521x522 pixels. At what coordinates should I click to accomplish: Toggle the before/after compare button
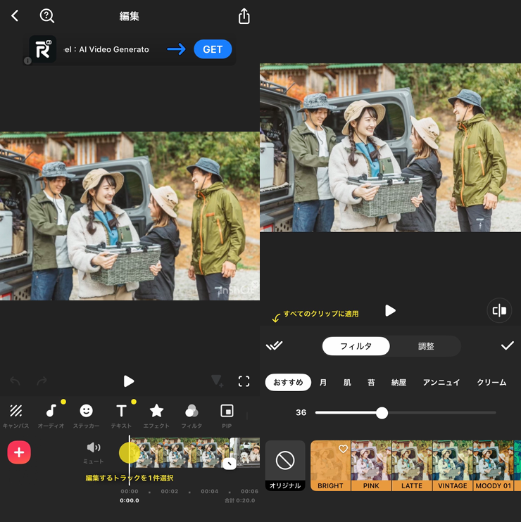(x=499, y=310)
